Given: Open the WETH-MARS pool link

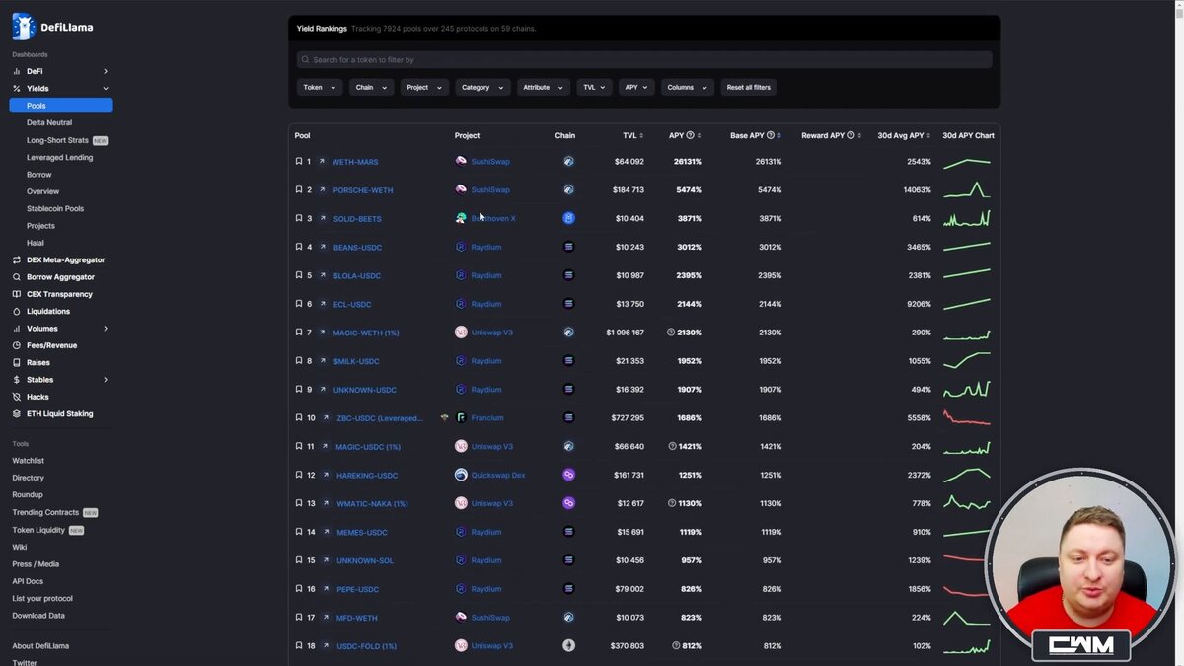Looking at the screenshot, I should point(355,162).
